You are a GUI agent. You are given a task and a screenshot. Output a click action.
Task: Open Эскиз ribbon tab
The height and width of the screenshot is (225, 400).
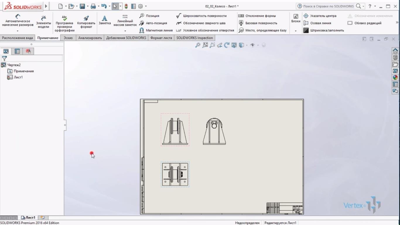point(68,38)
